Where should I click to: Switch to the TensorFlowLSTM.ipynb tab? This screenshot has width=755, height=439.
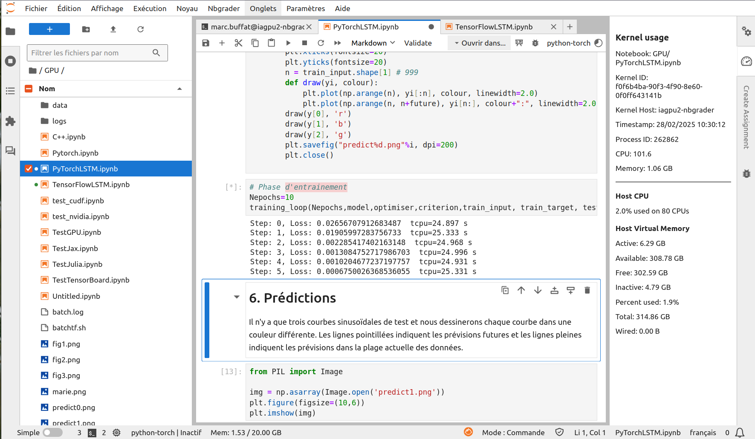click(x=494, y=27)
